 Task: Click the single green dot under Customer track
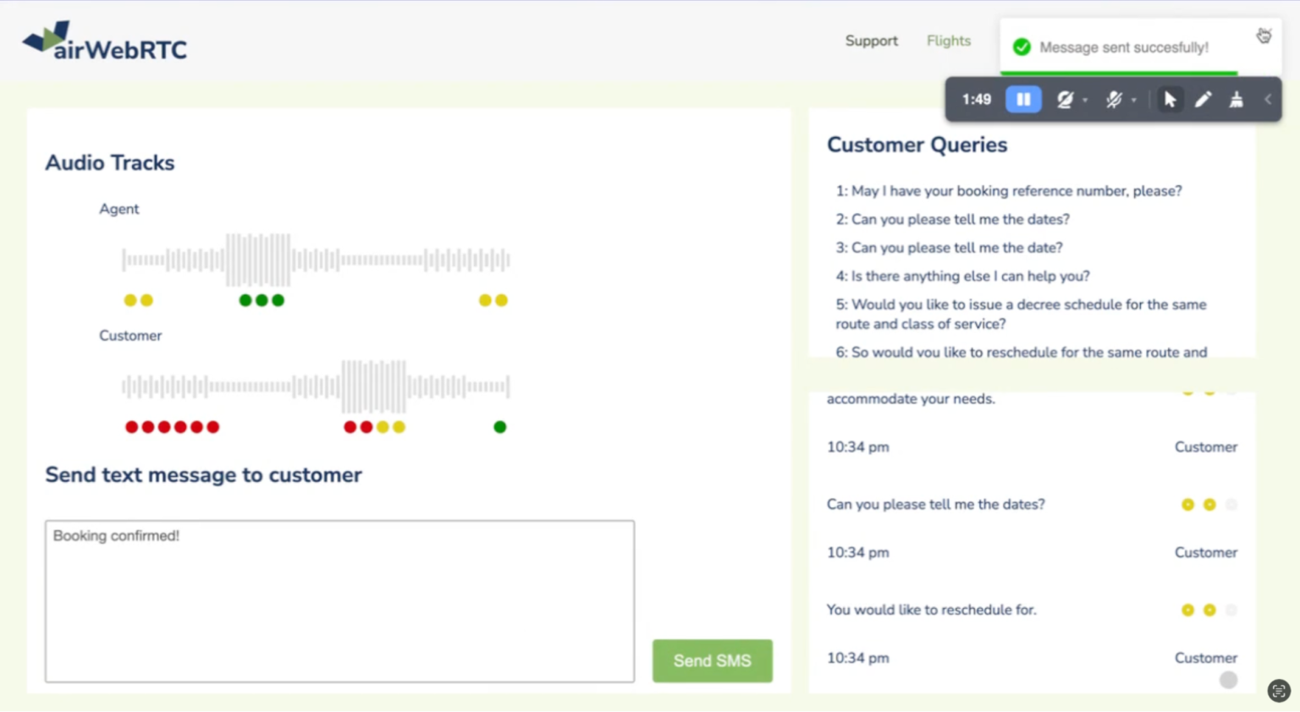(x=500, y=427)
